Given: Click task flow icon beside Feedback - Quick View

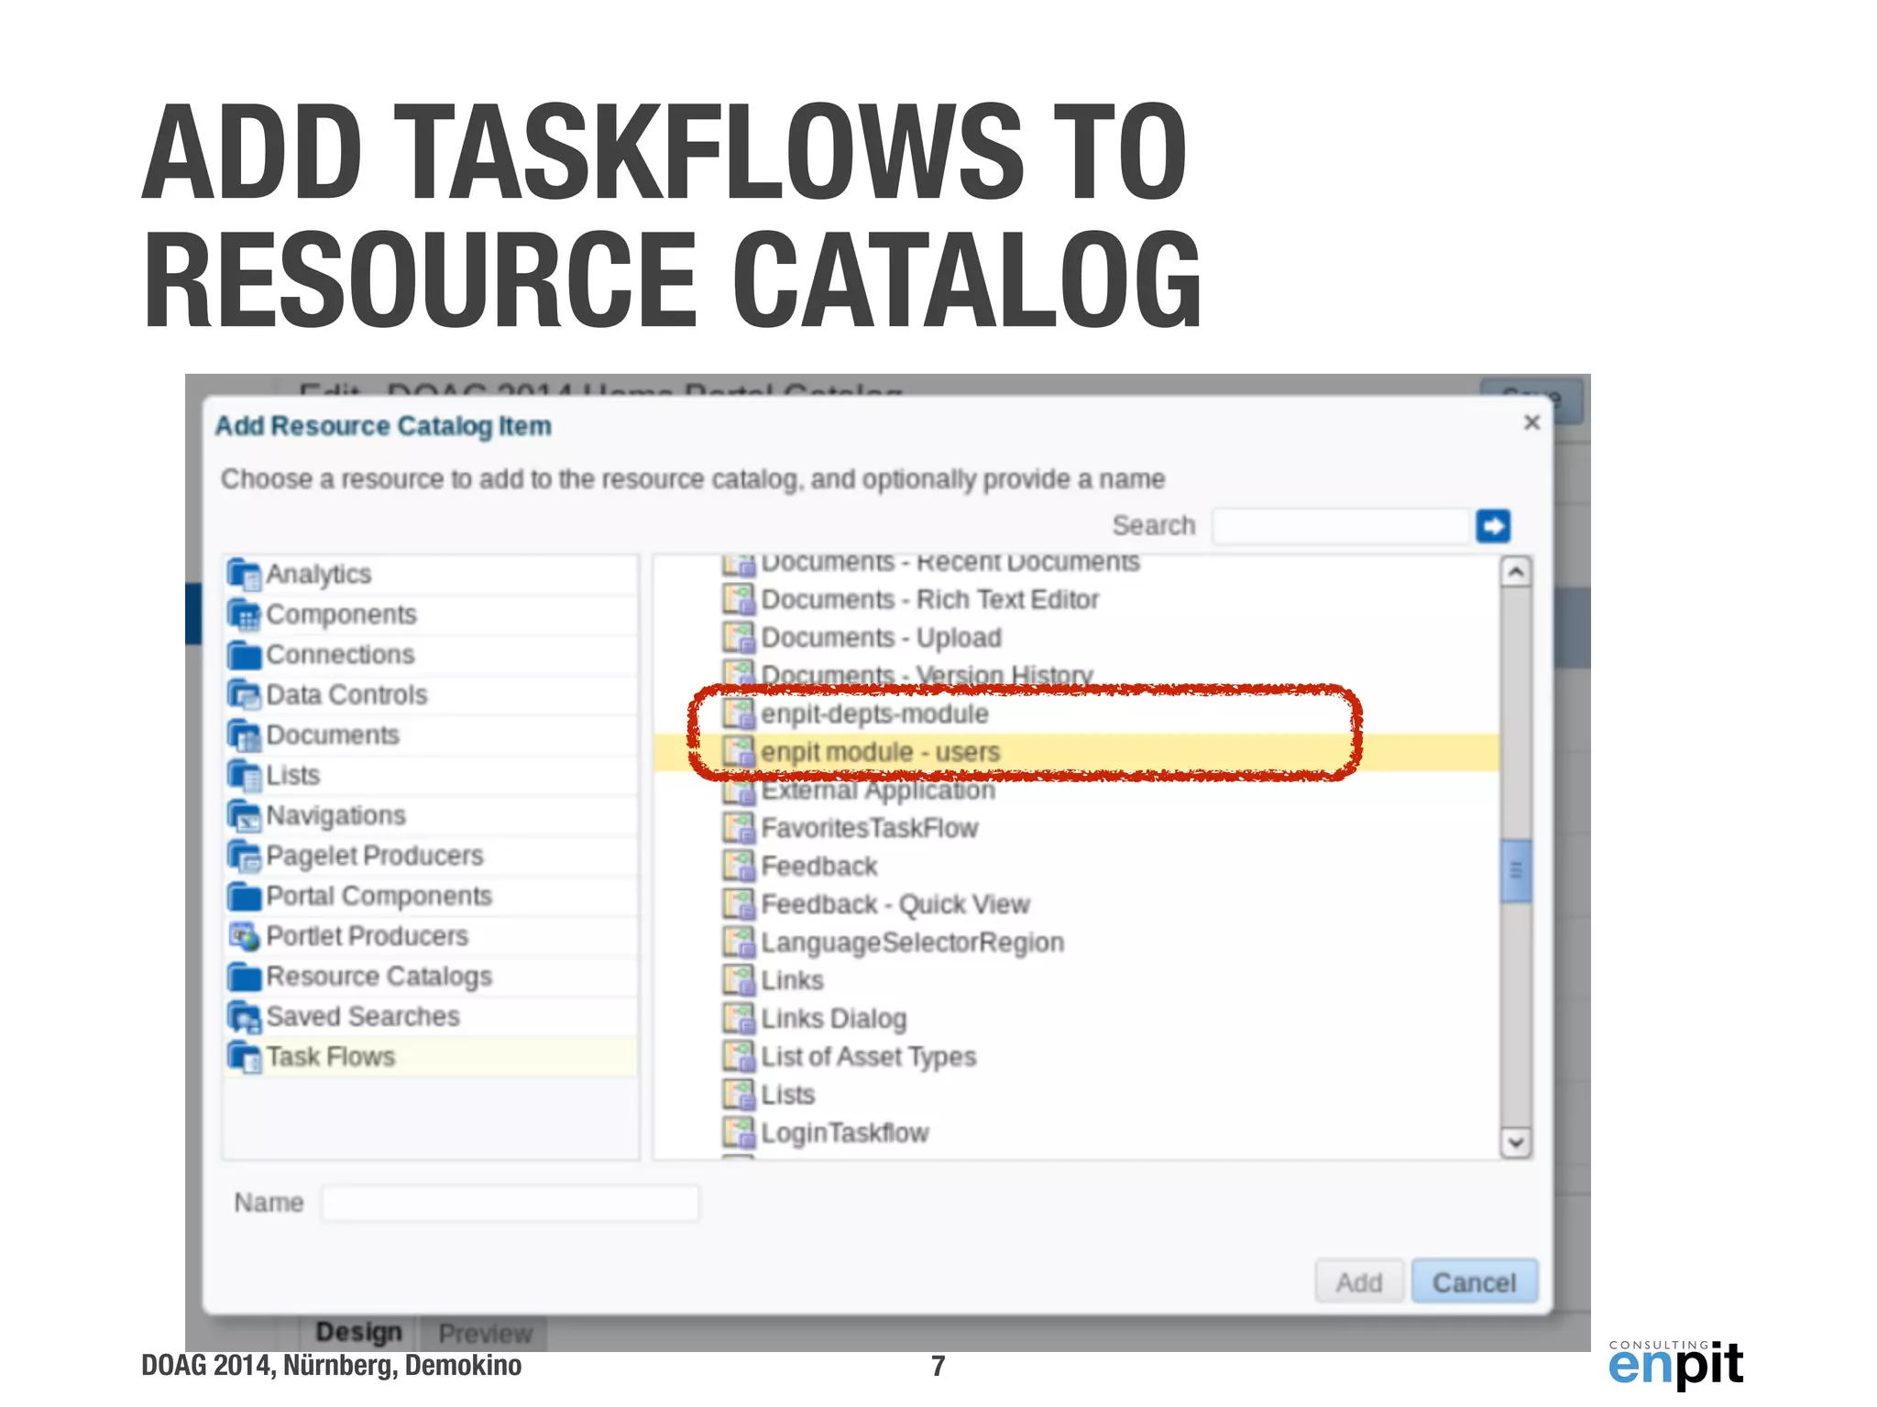Looking at the screenshot, I should 738,904.
